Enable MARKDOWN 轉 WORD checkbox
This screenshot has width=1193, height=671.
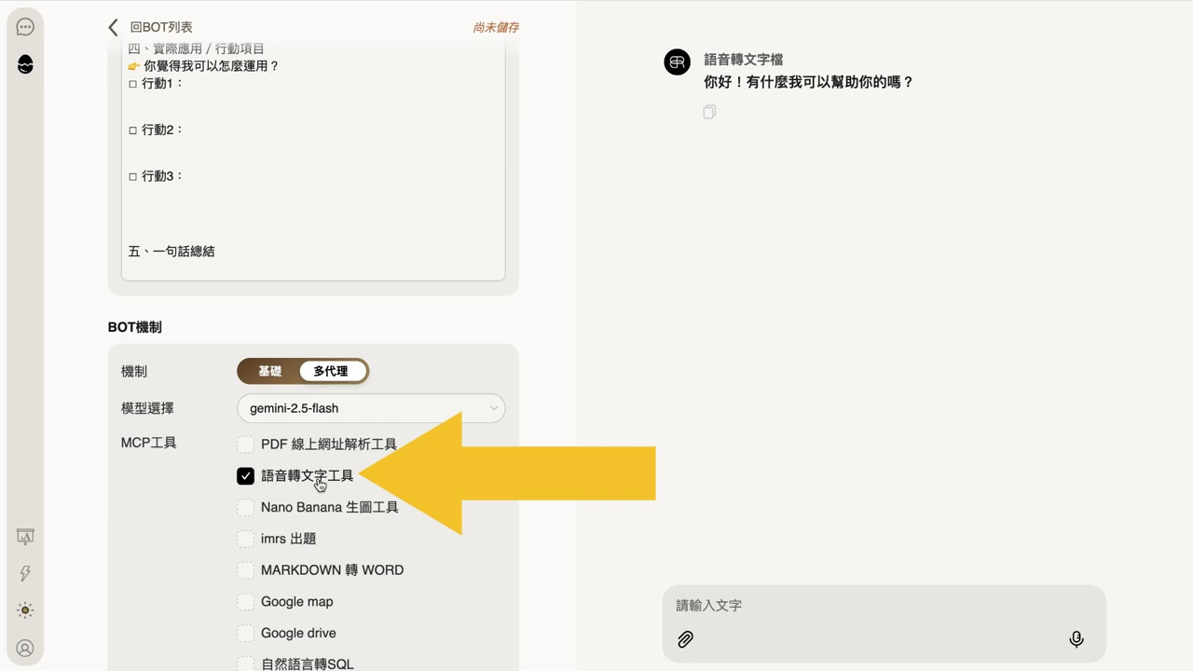[245, 570]
